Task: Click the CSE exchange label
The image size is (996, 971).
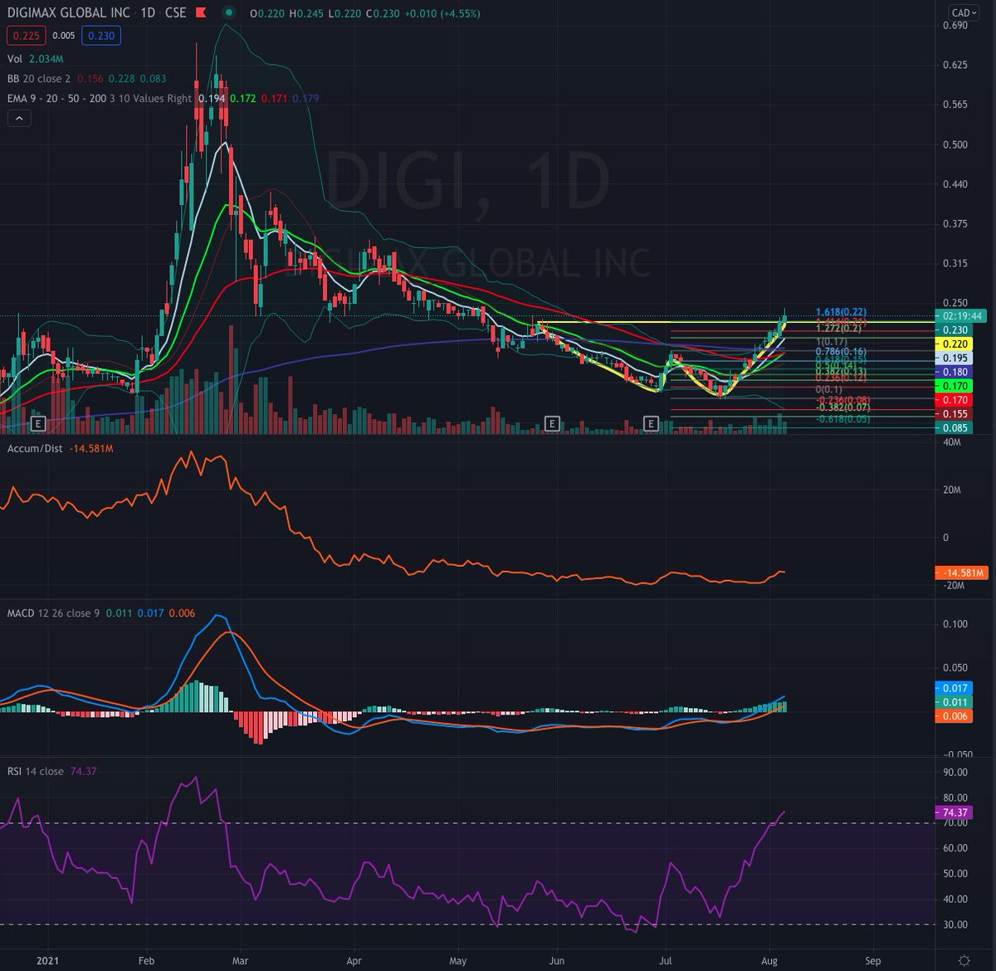Action: coord(176,13)
